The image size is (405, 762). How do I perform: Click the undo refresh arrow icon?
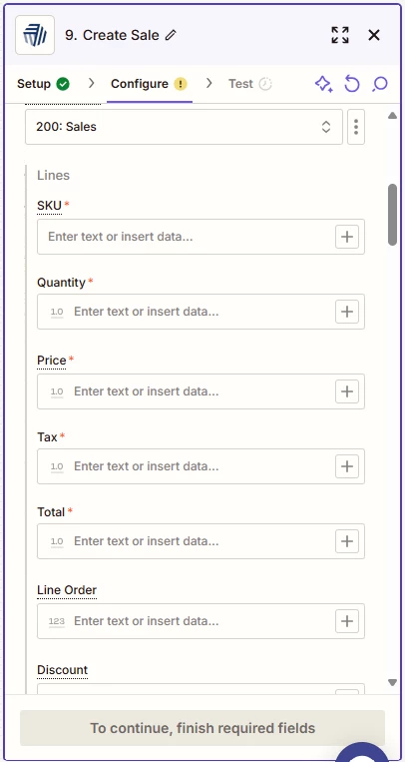coord(352,84)
